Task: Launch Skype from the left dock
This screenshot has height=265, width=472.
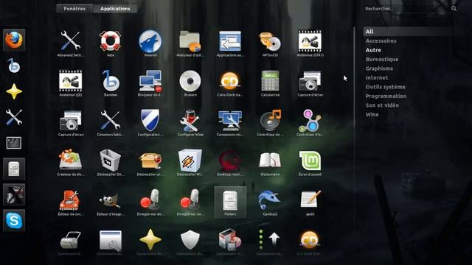Action: pyautogui.click(x=14, y=221)
